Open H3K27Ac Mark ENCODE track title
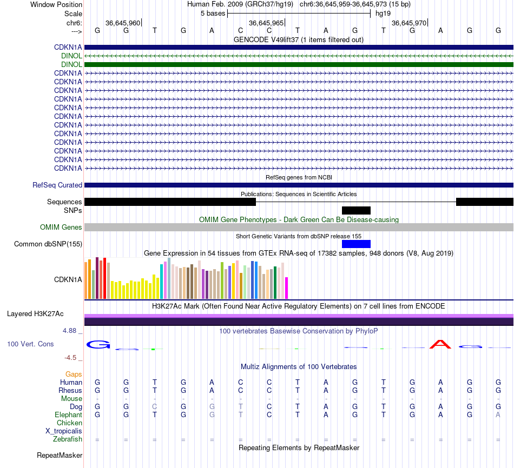Viewport: 514px width, 468px height. [299, 306]
